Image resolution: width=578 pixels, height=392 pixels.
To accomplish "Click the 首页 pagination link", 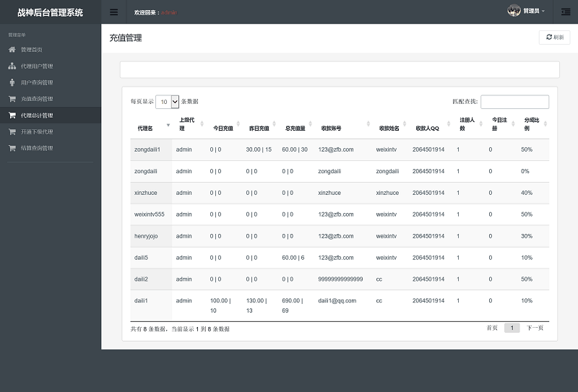I will (492, 328).
